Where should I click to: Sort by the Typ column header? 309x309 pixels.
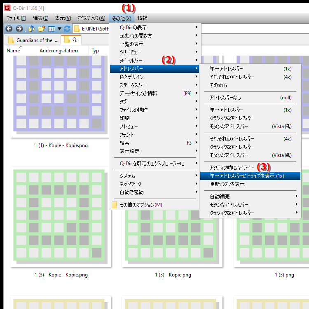pos(98,51)
